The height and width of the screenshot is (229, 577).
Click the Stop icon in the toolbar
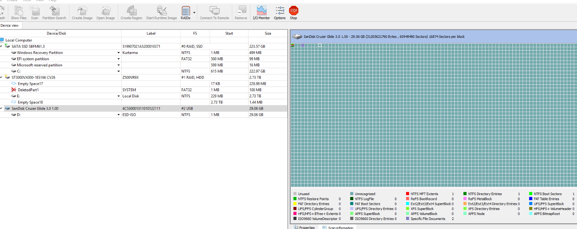(294, 13)
